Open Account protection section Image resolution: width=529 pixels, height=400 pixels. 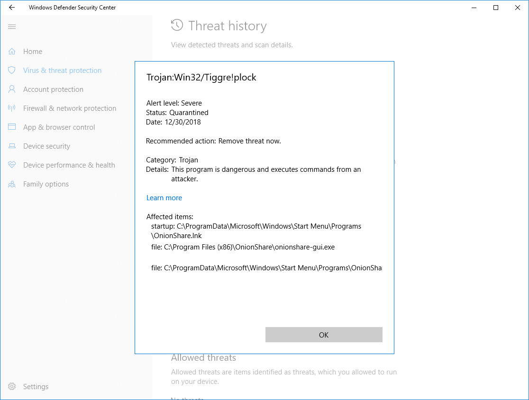coord(53,89)
